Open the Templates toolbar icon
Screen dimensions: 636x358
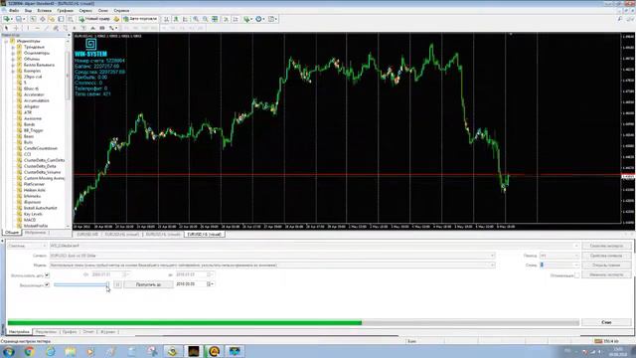[x=272, y=19]
